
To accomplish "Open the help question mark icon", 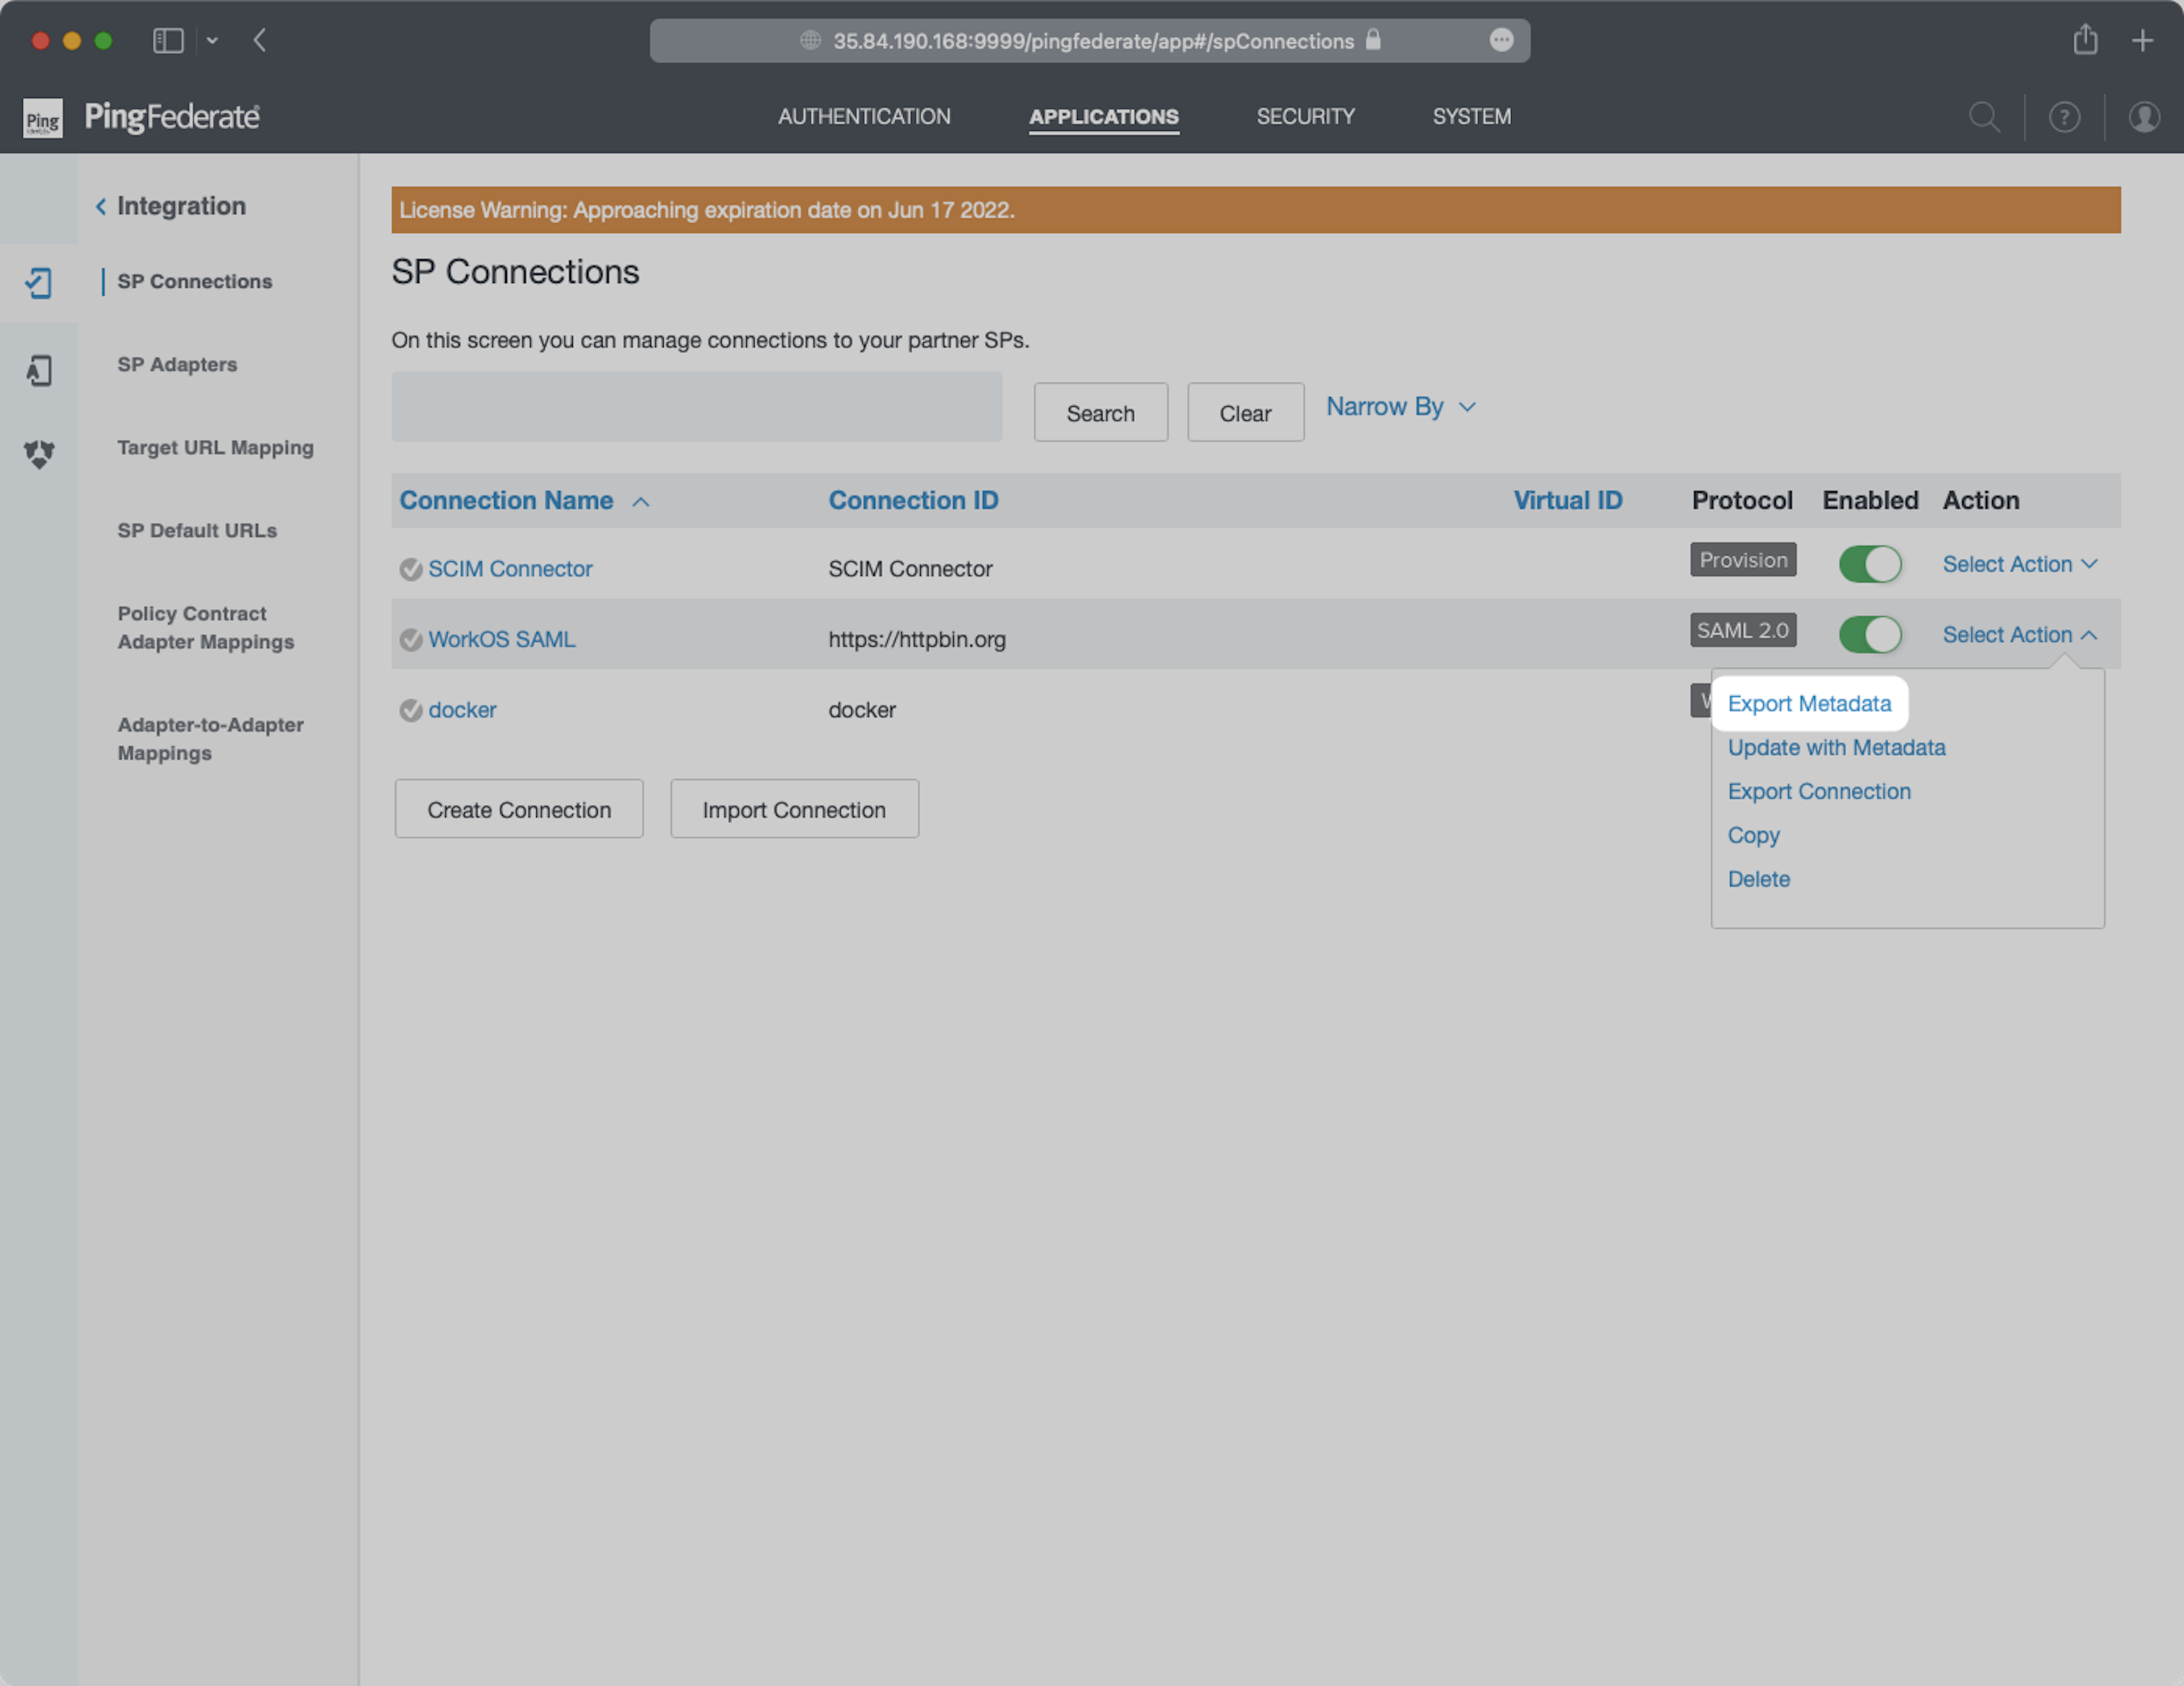I will click(2064, 117).
